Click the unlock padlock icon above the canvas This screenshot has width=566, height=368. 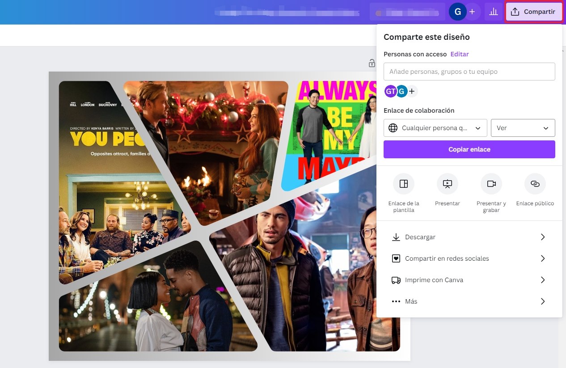click(x=372, y=63)
